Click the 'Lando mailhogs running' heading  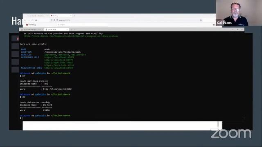click(x=34, y=81)
